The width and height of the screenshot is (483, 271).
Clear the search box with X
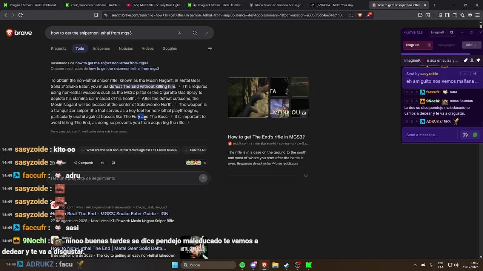[x=180, y=33]
